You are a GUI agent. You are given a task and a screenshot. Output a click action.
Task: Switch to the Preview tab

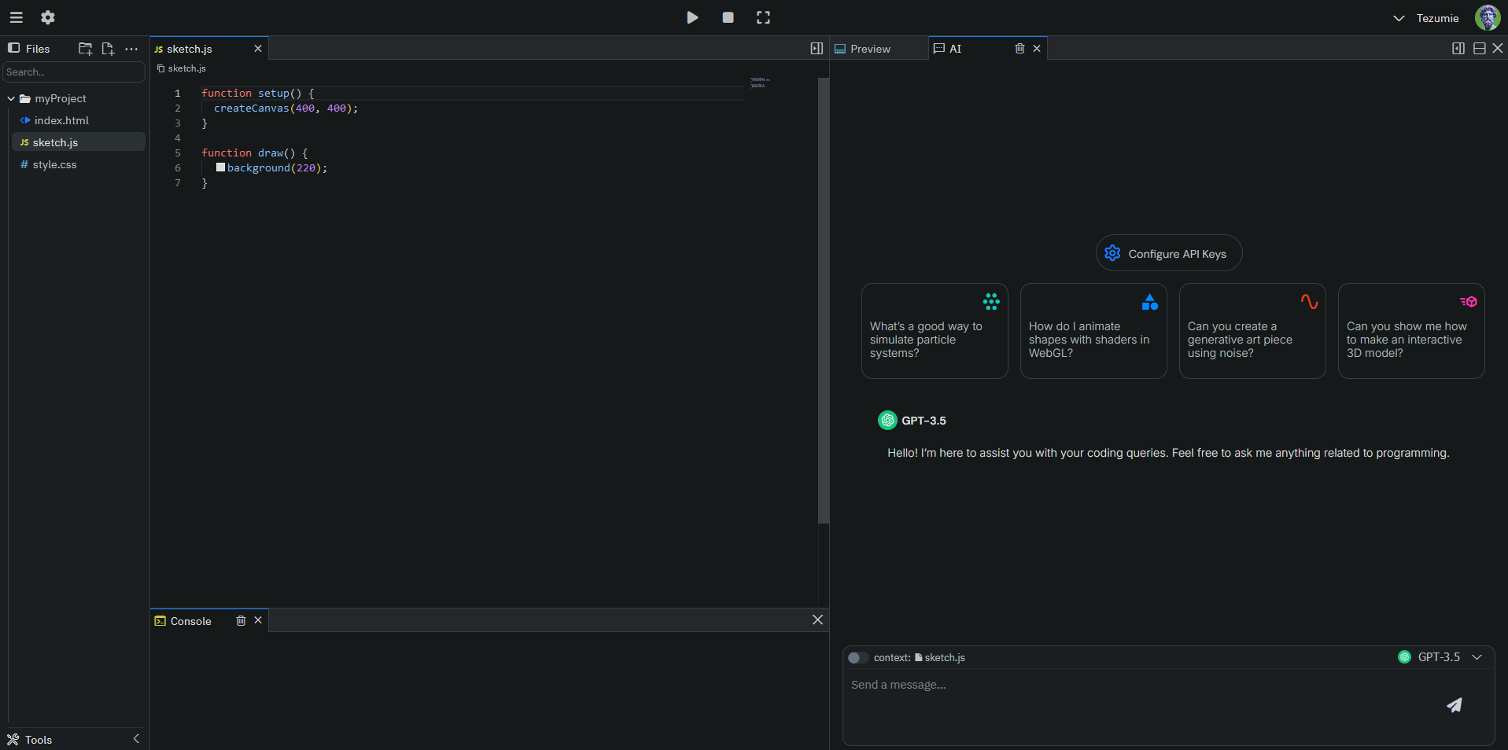[x=870, y=49]
